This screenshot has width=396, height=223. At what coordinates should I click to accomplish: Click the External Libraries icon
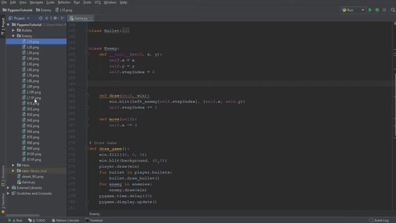point(14,188)
